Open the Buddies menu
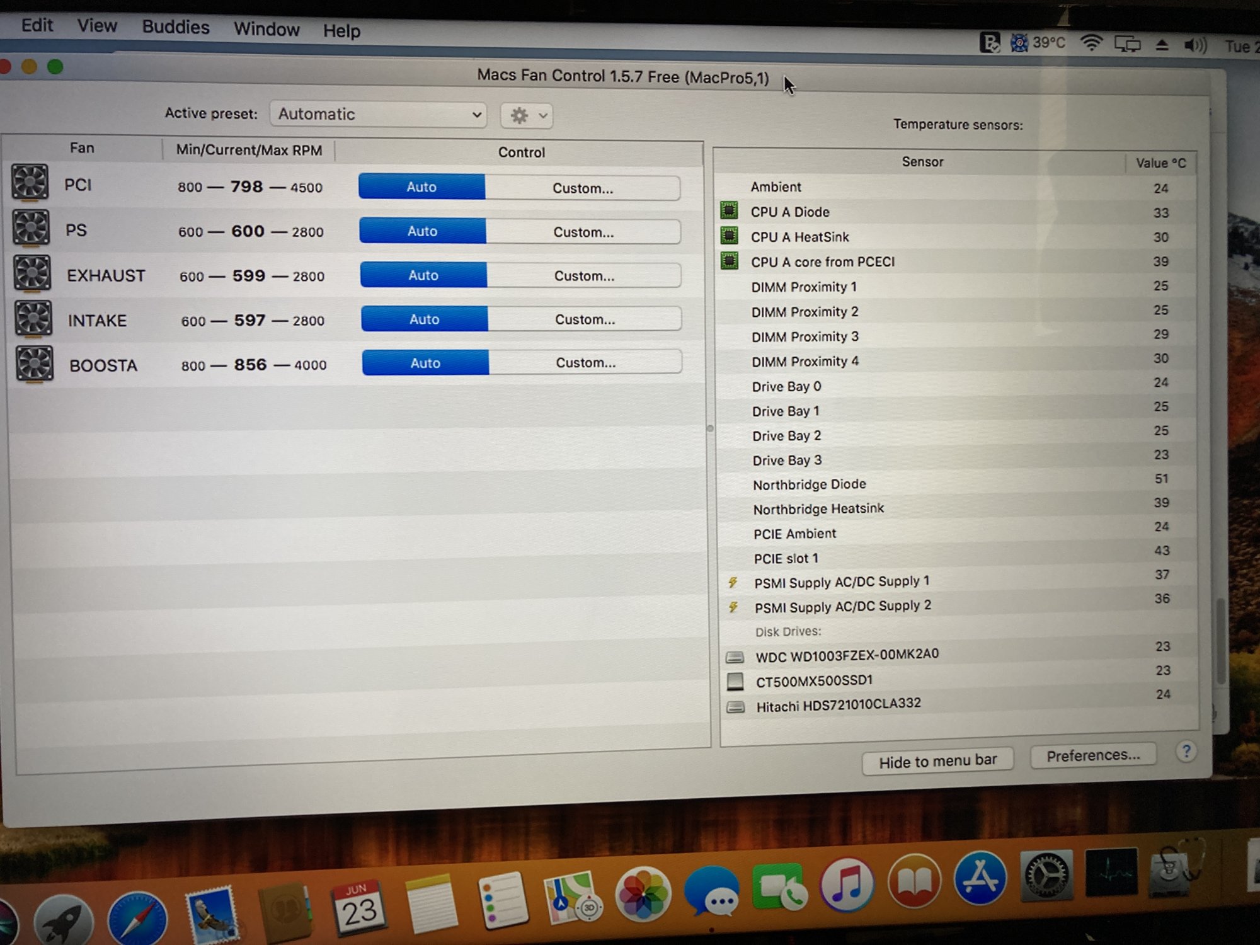Image resolution: width=1260 pixels, height=945 pixels. (175, 27)
